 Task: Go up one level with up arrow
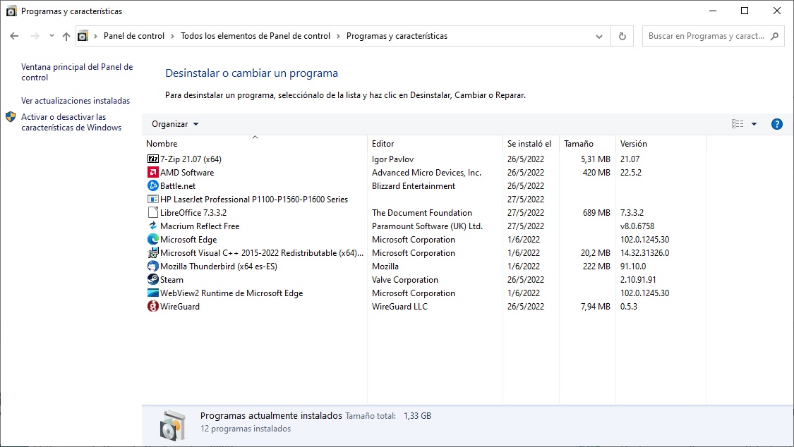click(x=66, y=36)
